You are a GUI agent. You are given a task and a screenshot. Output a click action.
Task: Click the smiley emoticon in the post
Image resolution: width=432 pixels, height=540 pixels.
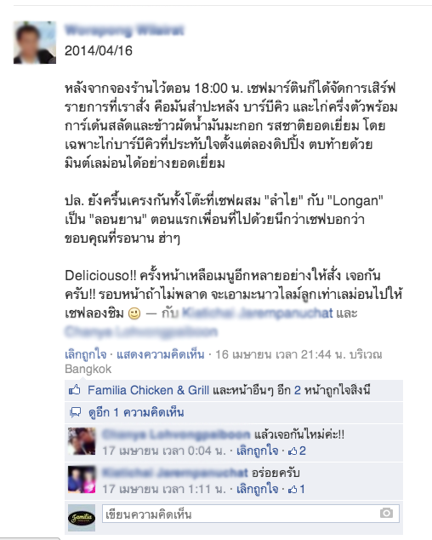[134, 313]
